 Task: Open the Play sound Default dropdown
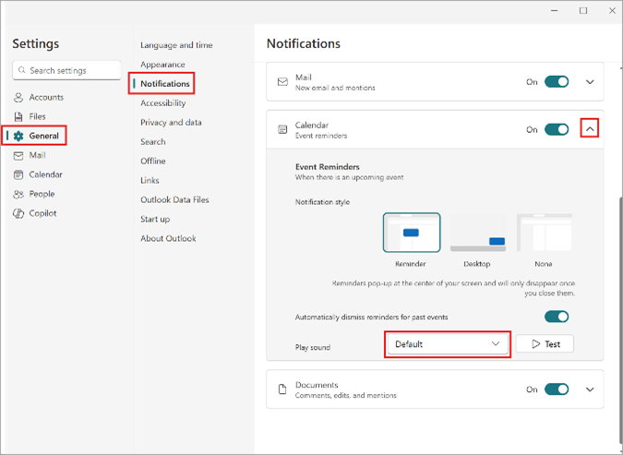448,344
